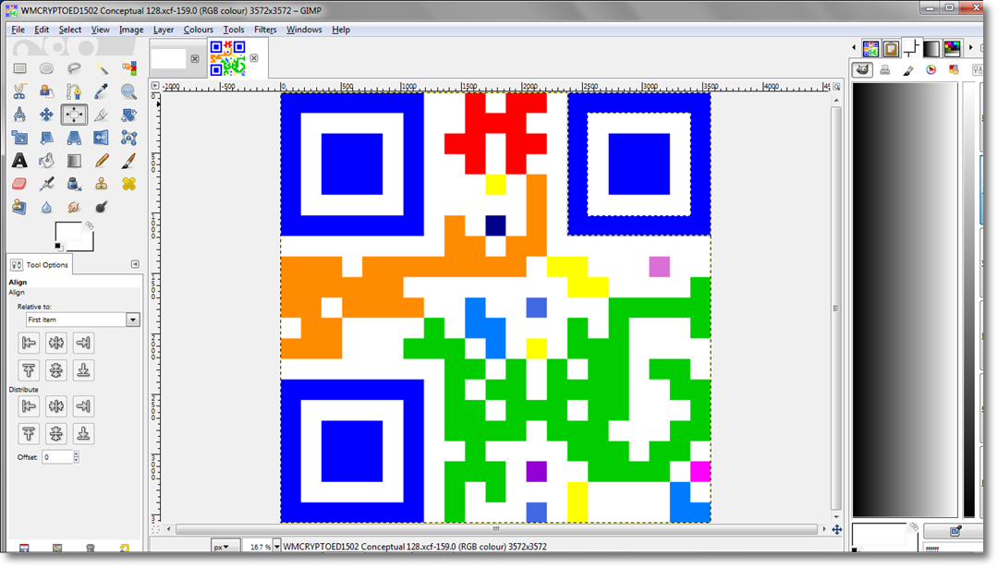Select the Flip tool
The height and width of the screenshot is (568, 998).
pos(102,138)
